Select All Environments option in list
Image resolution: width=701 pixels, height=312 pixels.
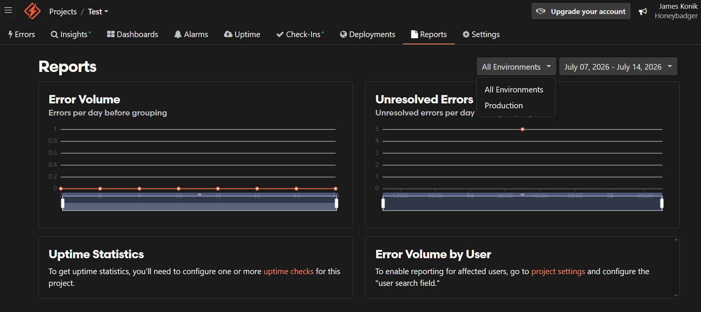(x=514, y=90)
